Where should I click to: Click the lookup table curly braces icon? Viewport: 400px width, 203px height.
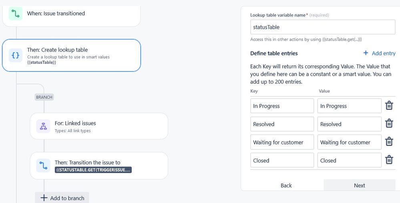tap(16, 55)
